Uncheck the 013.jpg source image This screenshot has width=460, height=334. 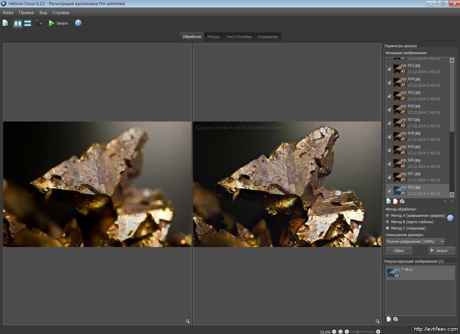pyautogui.click(x=389, y=69)
